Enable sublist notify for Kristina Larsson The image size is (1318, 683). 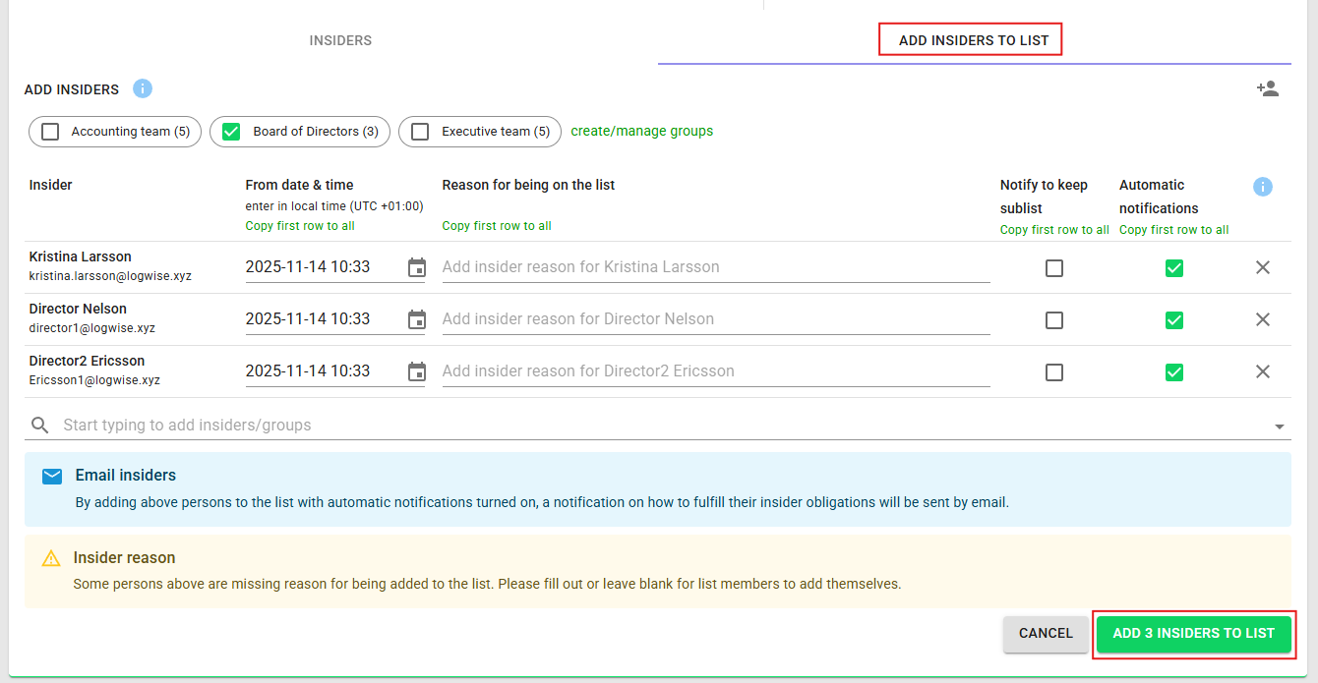tap(1054, 268)
